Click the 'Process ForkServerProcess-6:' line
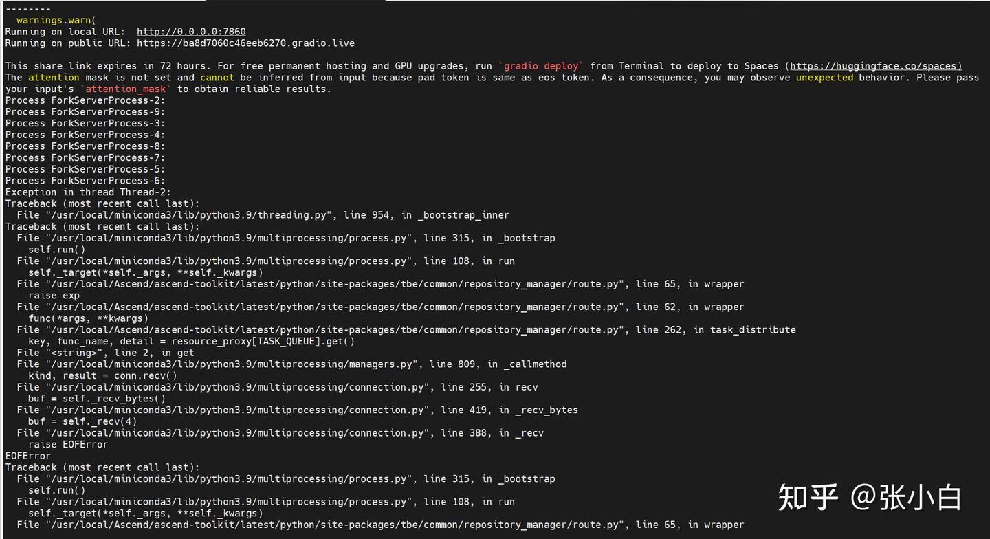 point(85,181)
